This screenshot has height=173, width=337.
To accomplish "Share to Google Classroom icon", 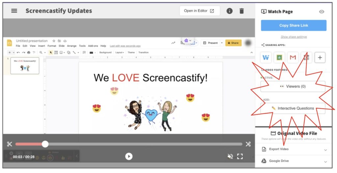I will (x=279, y=57).
